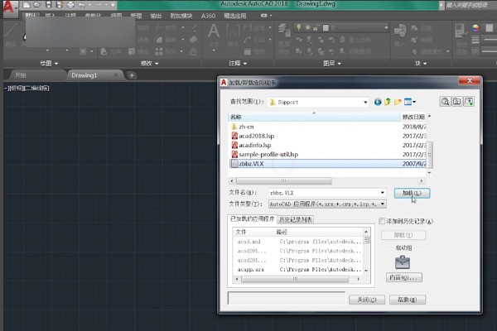Open the 输出 ribbon tab
Viewport: 497px width, 331px height.
156,16
